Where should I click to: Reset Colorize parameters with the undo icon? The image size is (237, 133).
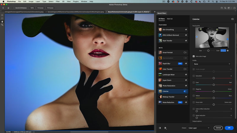233,19
